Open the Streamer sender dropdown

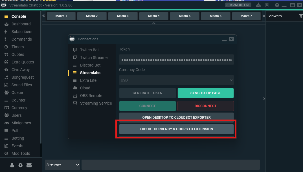(62, 165)
